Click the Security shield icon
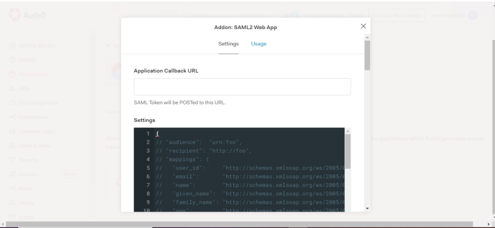Viewport: 495px width, 228px height. 12,160
